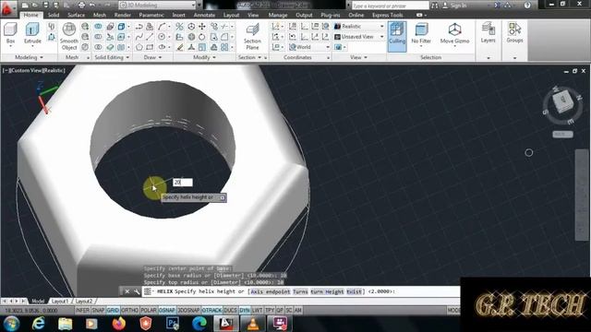Open the Section Plane tool
The height and width of the screenshot is (332, 591).
[252, 37]
